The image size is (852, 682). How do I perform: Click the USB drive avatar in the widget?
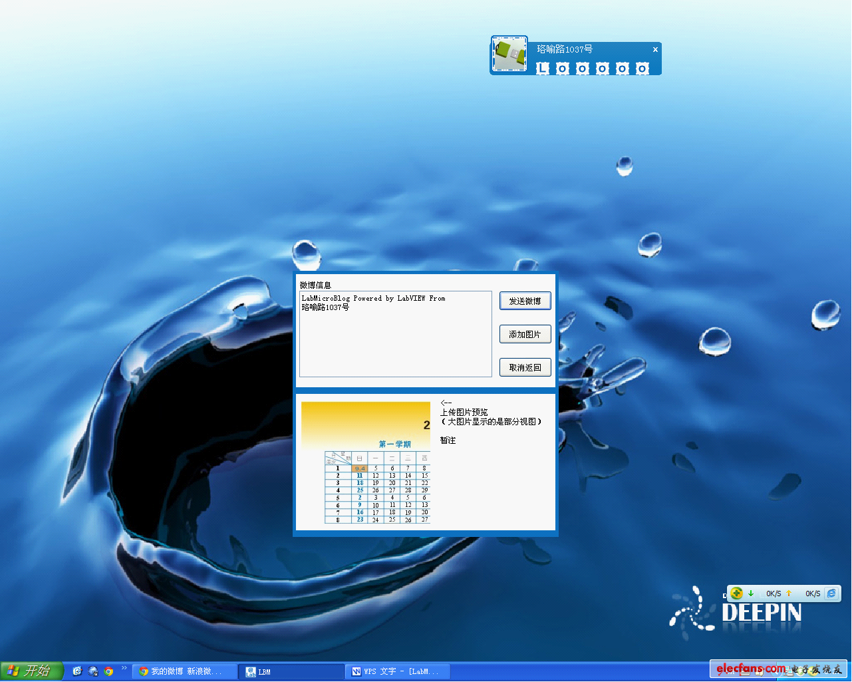[x=509, y=54]
